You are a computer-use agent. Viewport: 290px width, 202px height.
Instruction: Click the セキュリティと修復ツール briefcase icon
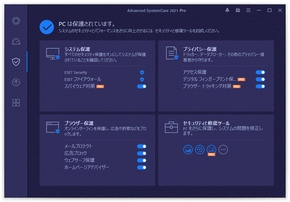171,127
